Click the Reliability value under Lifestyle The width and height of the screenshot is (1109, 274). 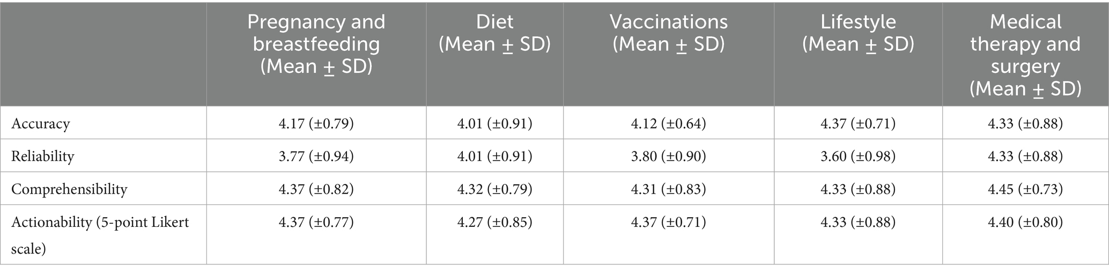pyautogui.click(x=858, y=156)
